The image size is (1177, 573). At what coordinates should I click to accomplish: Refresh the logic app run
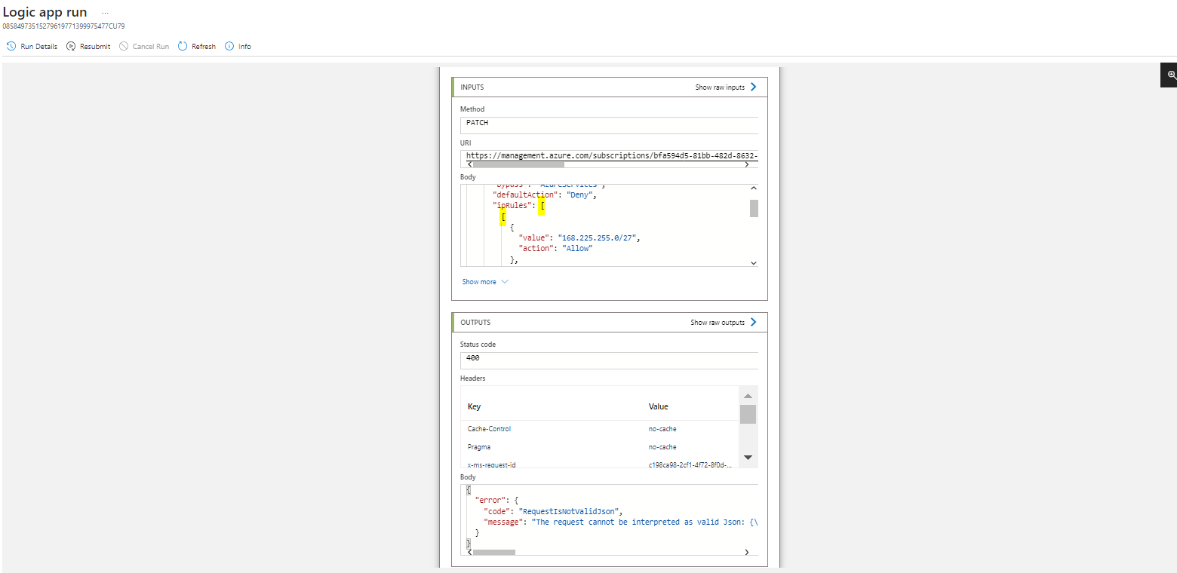(x=196, y=46)
